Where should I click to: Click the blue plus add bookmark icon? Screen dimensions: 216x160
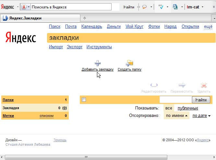pos(98,63)
